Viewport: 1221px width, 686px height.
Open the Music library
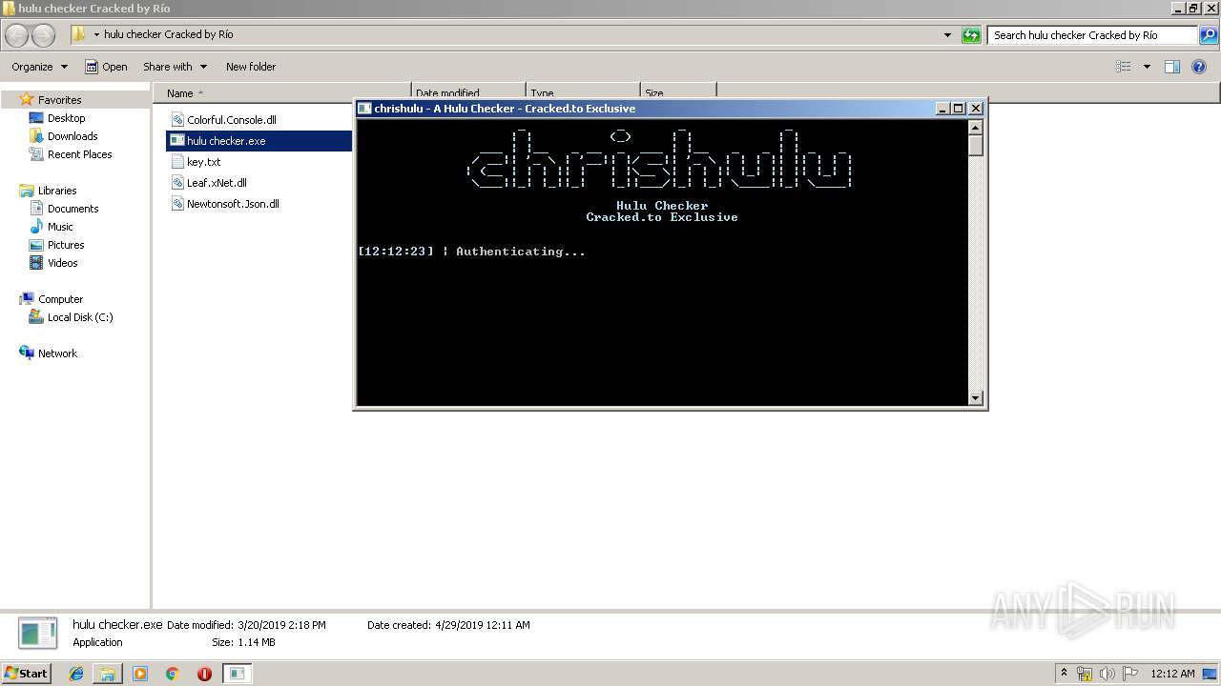click(60, 227)
